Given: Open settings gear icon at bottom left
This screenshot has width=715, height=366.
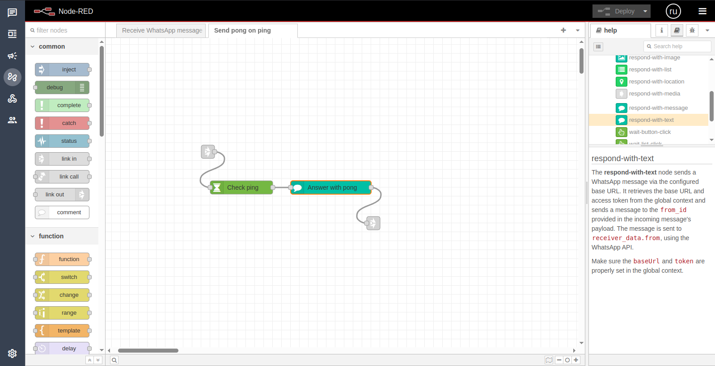Looking at the screenshot, I should click(12, 354).
